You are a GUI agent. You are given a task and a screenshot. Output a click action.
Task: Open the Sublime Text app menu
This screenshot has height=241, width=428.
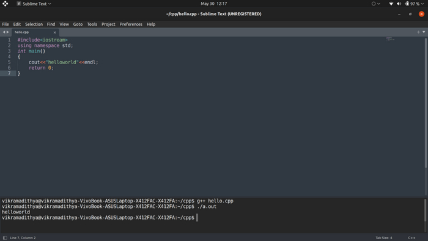point(34,4)
